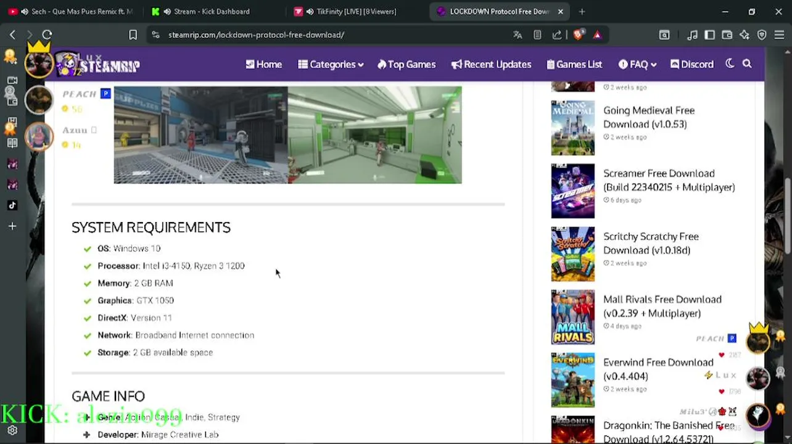This screenshot has height=444, width=792.
Task: Open Dragonkin: The Banished Free Download link
Action: pos(669,432)
